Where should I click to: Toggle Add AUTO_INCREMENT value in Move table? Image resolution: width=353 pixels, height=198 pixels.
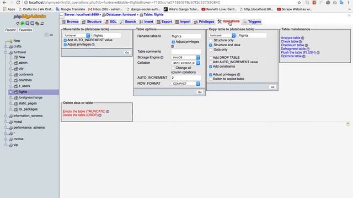click(65, 40)
